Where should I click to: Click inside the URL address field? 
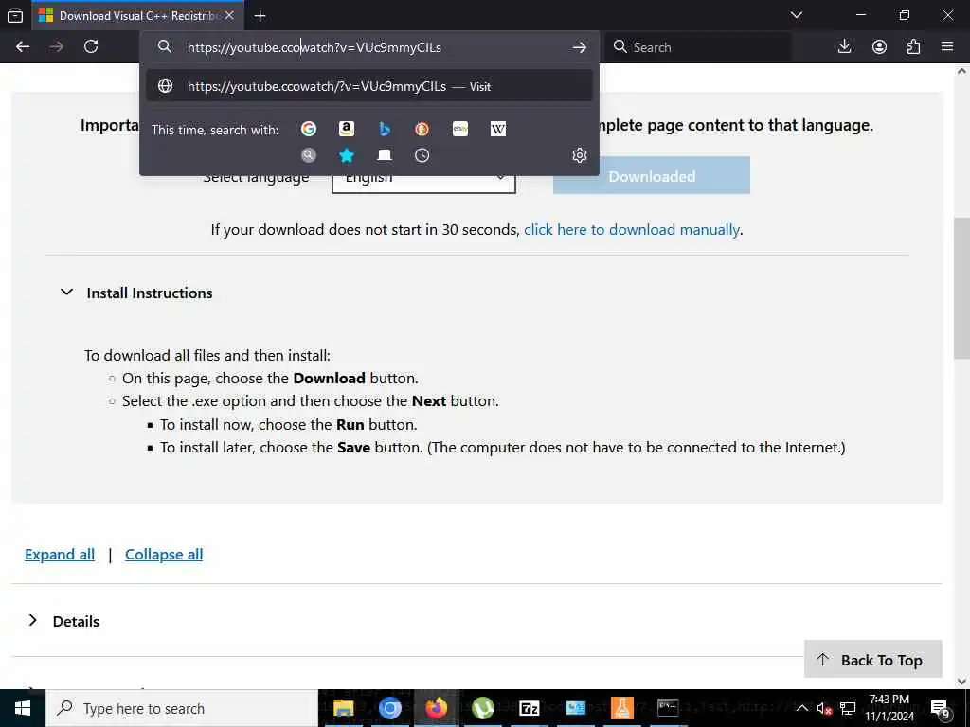click(371, 47)
